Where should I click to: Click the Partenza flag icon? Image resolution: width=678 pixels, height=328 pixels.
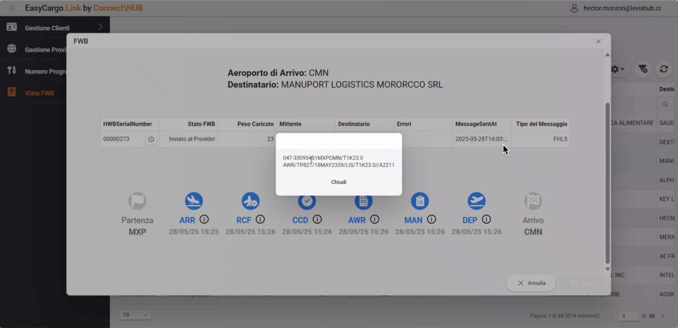point(137,201)
